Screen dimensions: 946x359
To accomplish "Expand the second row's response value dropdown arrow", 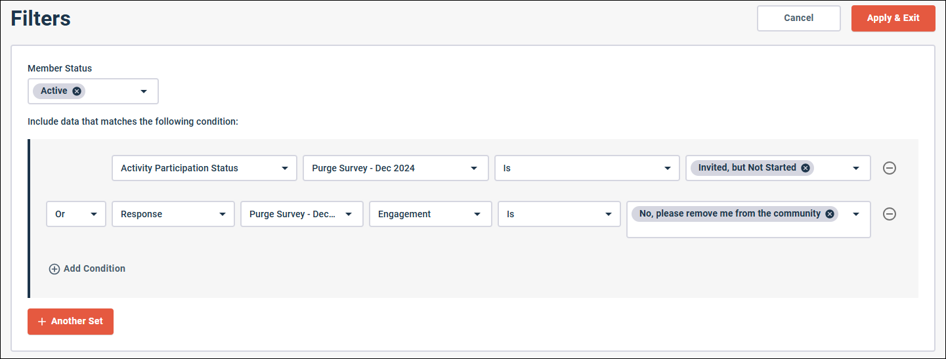I will (x=856, y=214).
